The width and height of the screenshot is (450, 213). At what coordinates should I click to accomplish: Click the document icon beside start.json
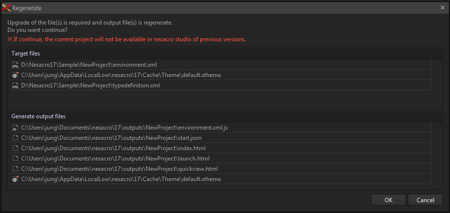click(x=15, y=138)
